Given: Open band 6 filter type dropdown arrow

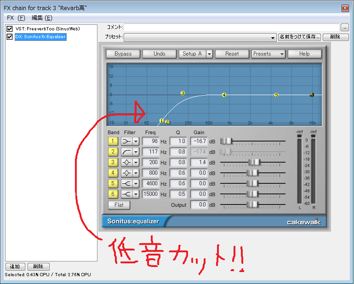Looking at the screenshot, I should pyautogui.click(x=136, y=194).
